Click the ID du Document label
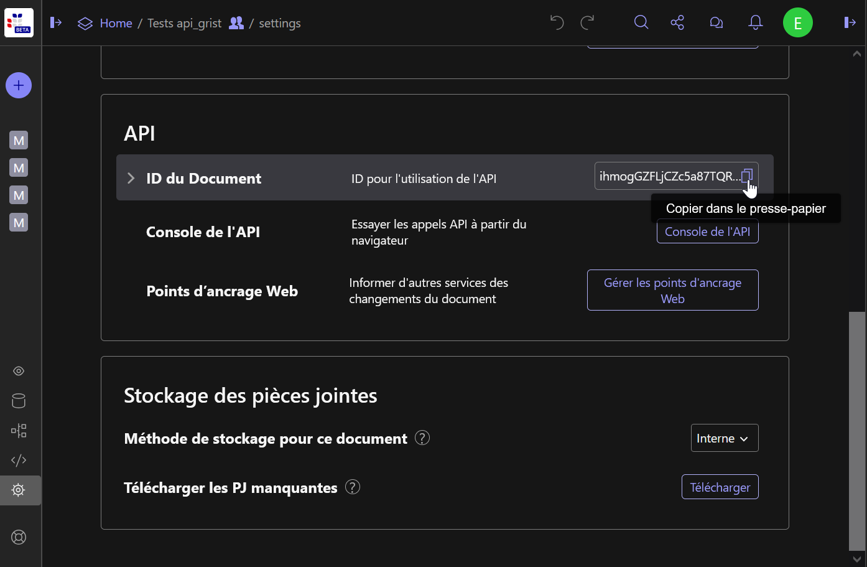Screen dimensions: 867x567 point(203,179)
